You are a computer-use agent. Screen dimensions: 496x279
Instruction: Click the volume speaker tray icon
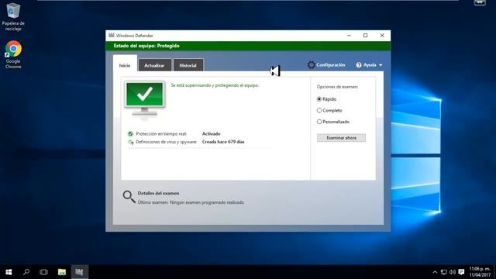[x=453, y=272]
